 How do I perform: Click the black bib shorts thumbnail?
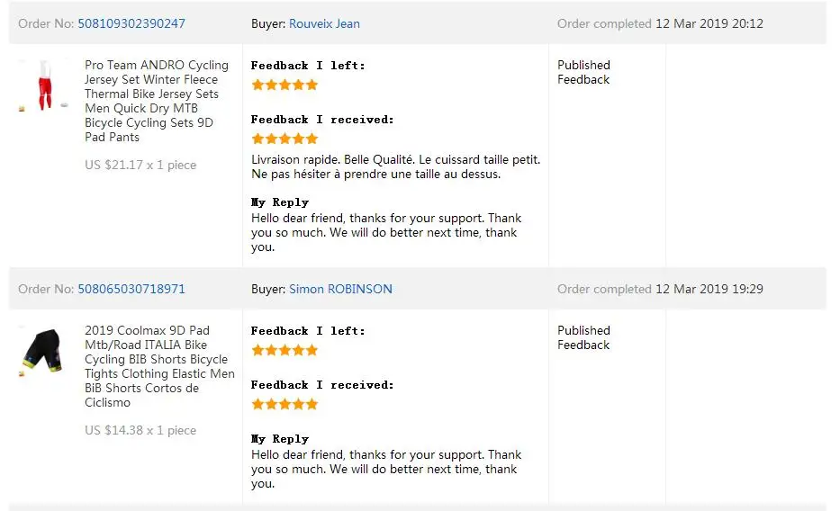point(43,351)
